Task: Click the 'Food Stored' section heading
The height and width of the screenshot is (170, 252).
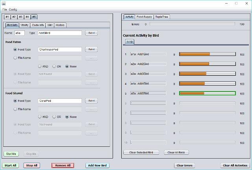Action: (x=14, y=93)
